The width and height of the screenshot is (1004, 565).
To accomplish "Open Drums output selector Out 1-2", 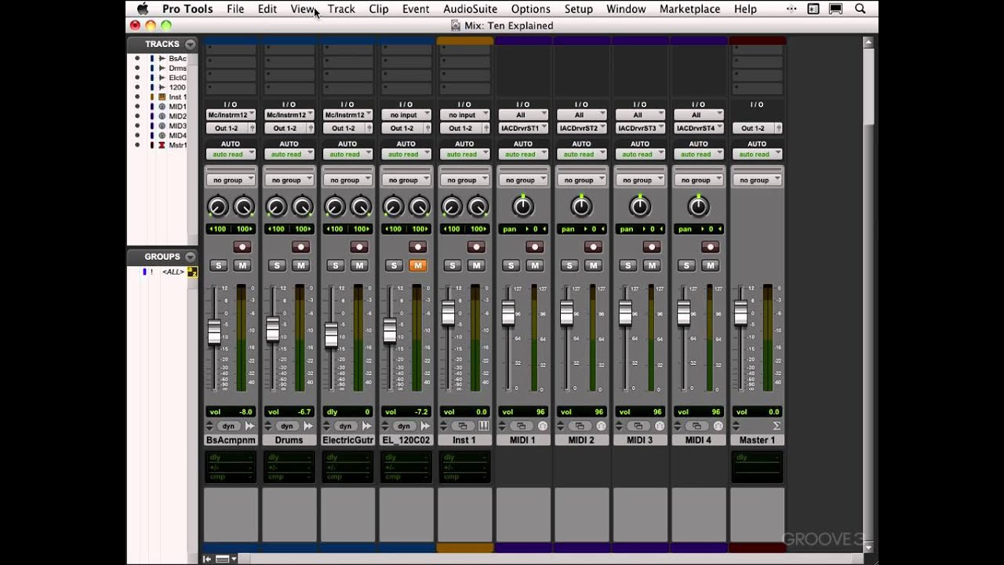I will pyautogui.click(x=289, y=128).
